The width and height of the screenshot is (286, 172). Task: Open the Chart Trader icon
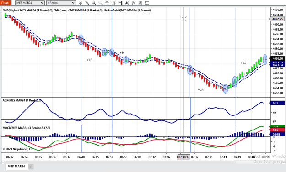coord(120,3)
